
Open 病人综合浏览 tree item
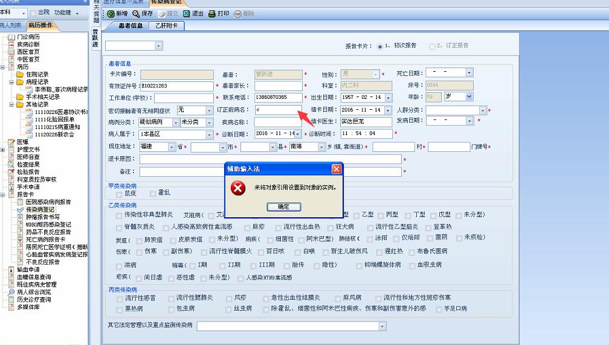(34, 292)
